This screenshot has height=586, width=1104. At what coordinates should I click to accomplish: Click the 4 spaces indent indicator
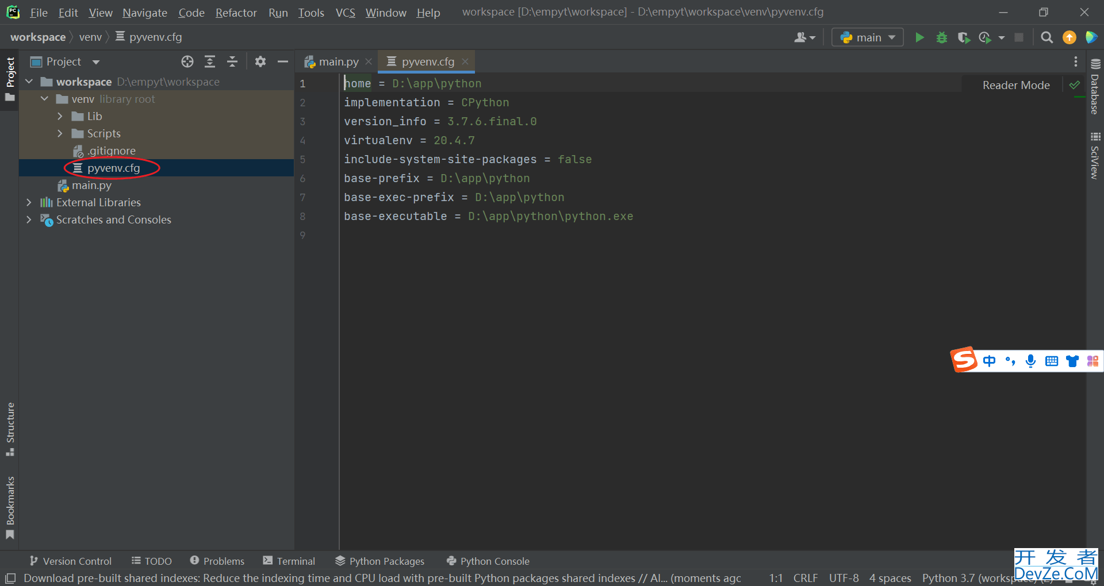890,578
